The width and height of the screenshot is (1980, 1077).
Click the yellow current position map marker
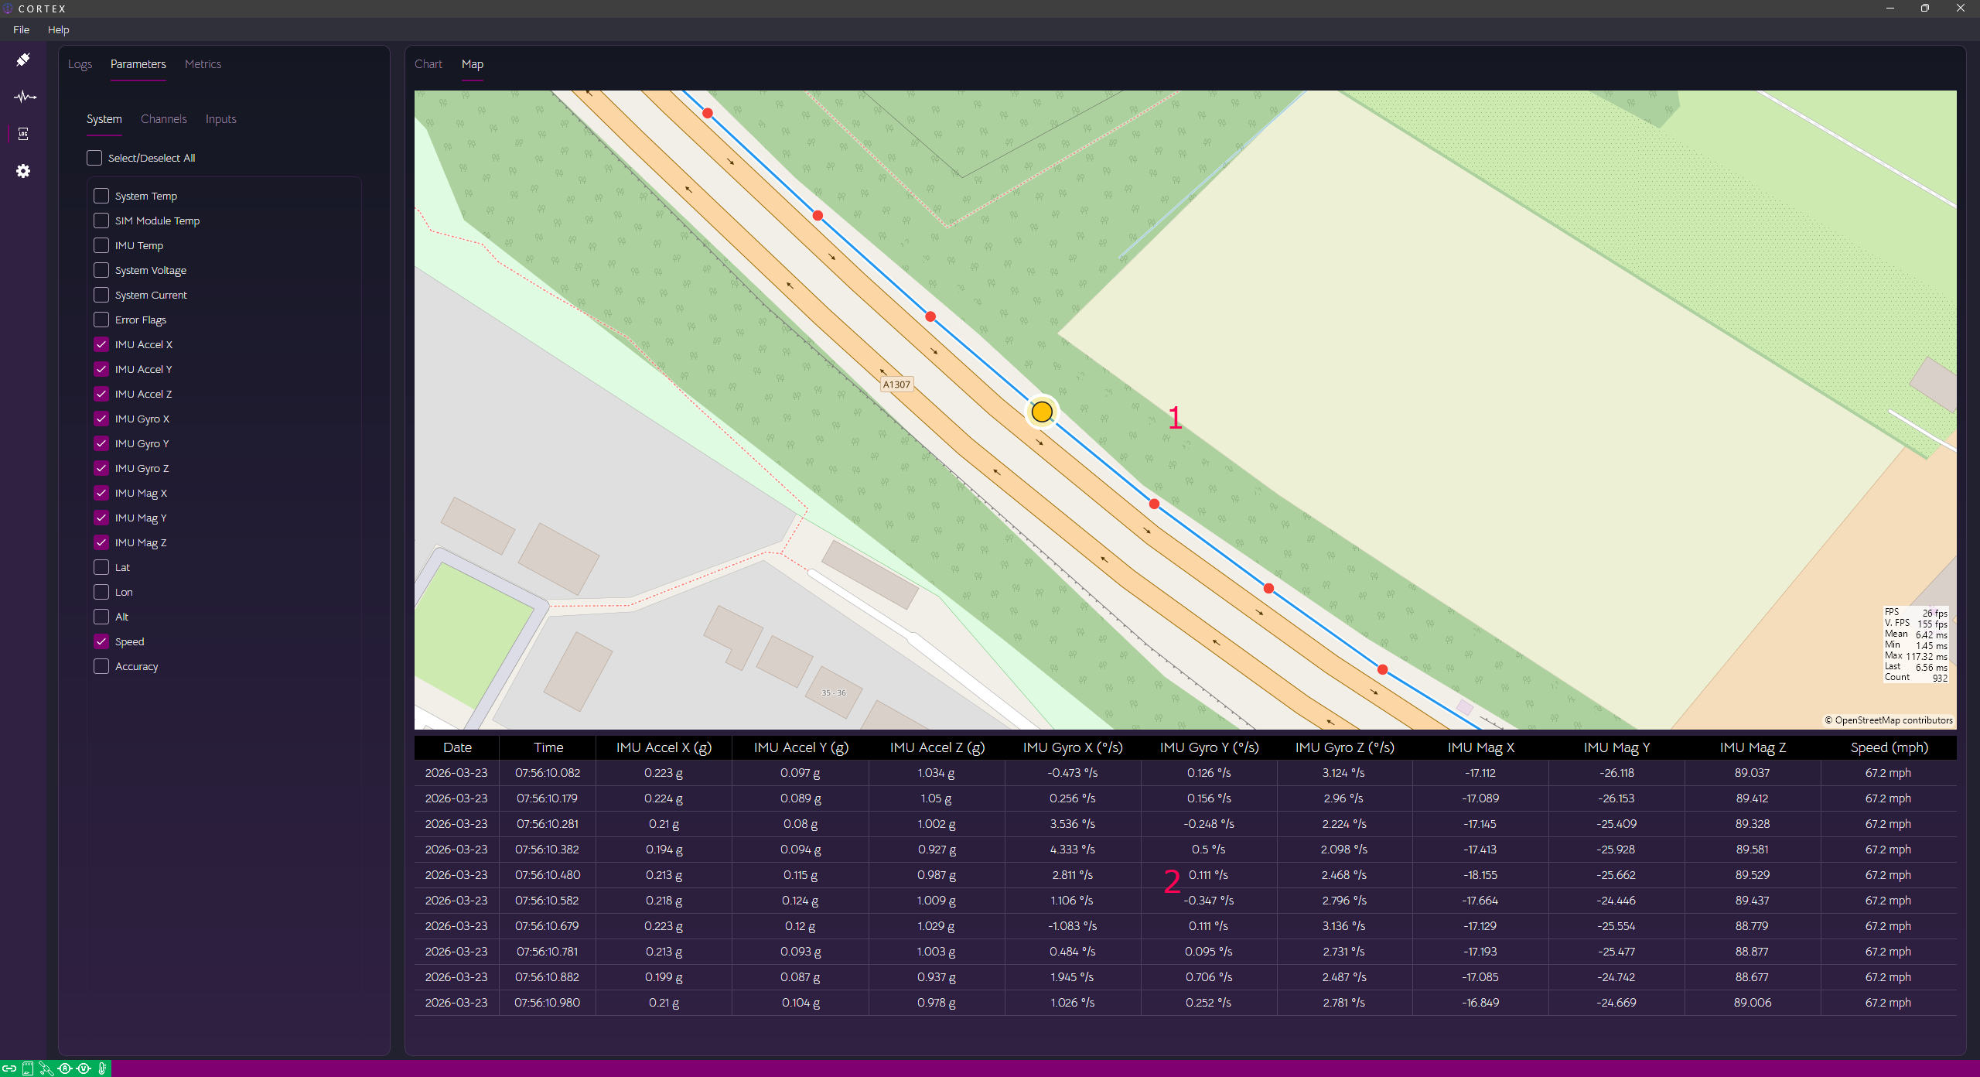click(x=1042, y=412)
